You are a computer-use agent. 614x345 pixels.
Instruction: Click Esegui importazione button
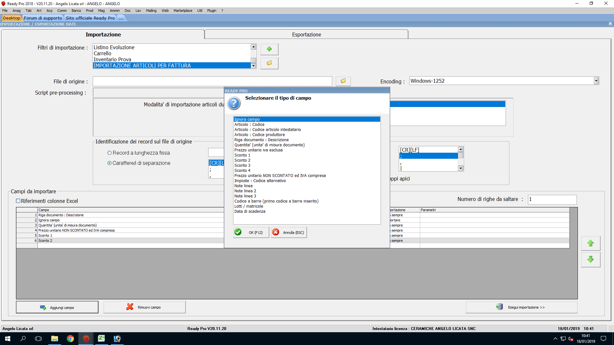click(522, 307)
